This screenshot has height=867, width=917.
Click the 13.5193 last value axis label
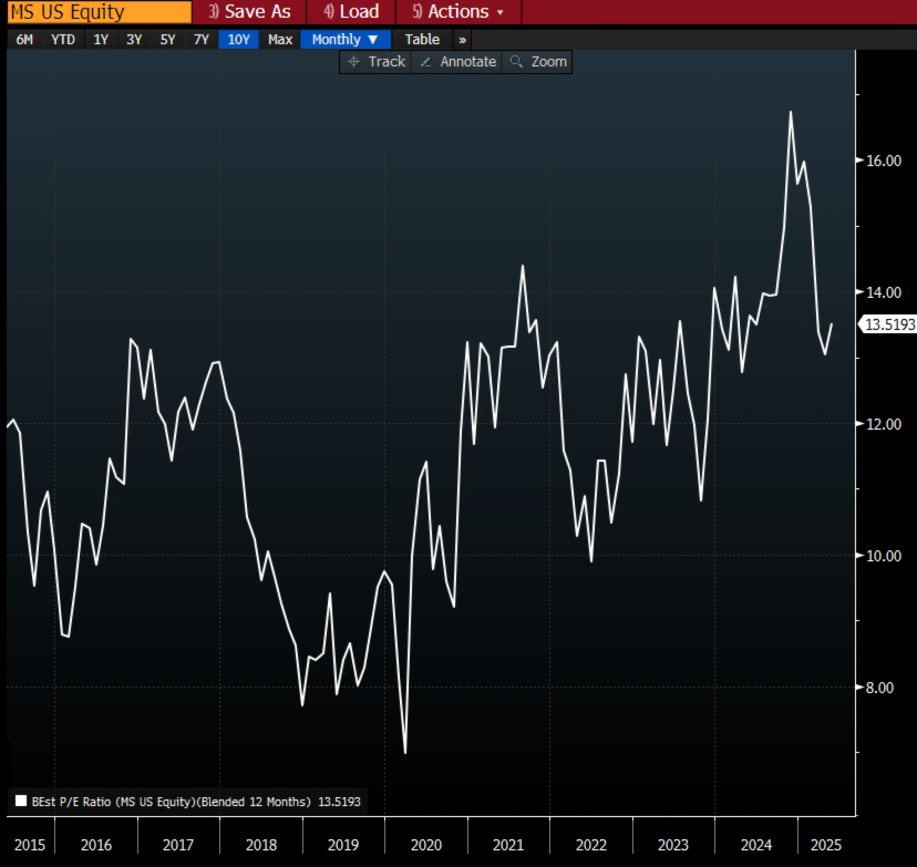[x=888, y=324]
